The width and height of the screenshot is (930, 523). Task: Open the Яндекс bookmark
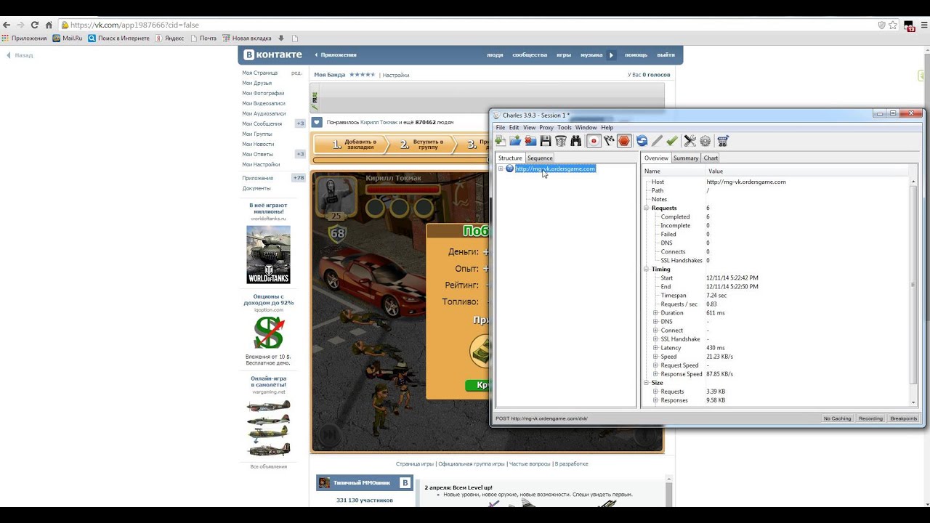pos(169,38)
